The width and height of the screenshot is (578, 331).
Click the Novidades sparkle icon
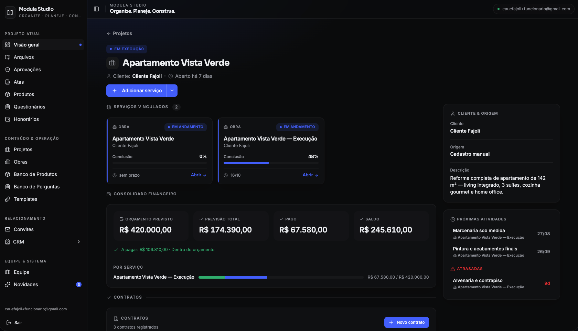click(8, 285)
